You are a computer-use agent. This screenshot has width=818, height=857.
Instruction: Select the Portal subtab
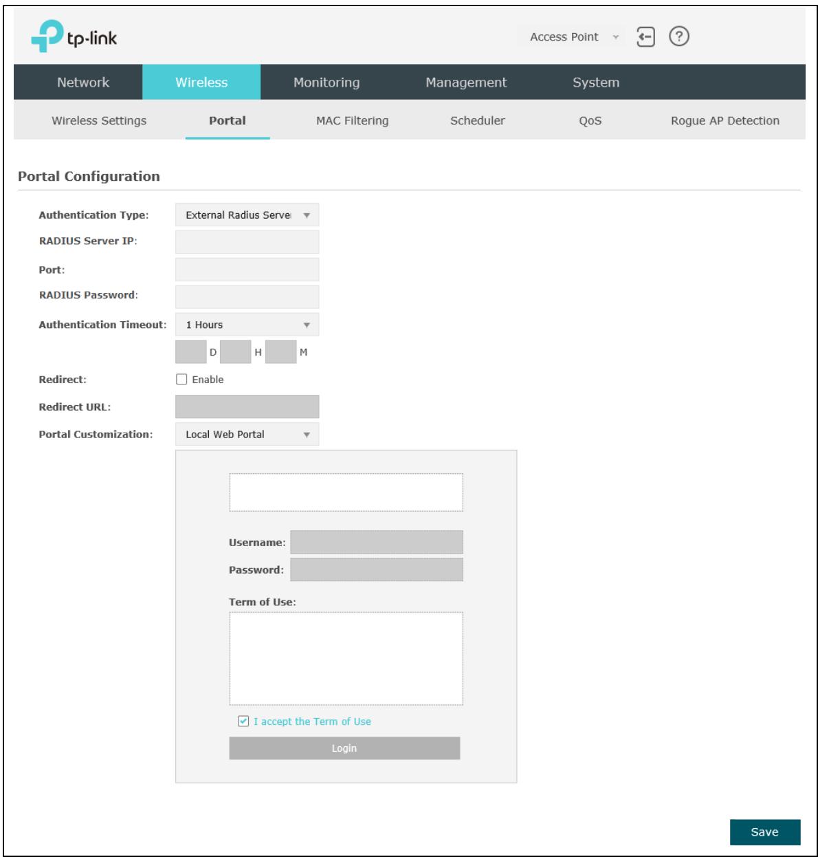coord(228,120)
